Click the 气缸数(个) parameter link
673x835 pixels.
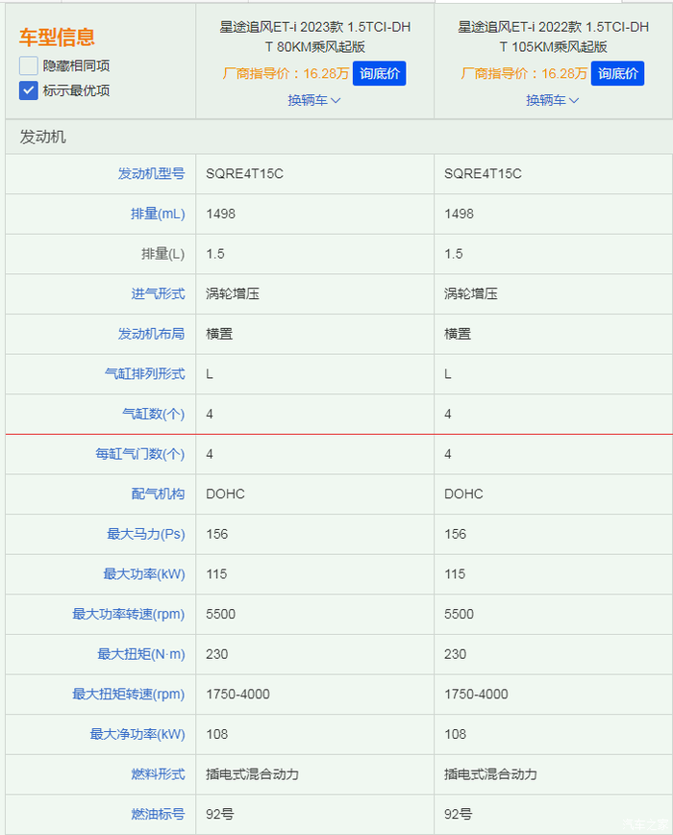click(153, 414)
